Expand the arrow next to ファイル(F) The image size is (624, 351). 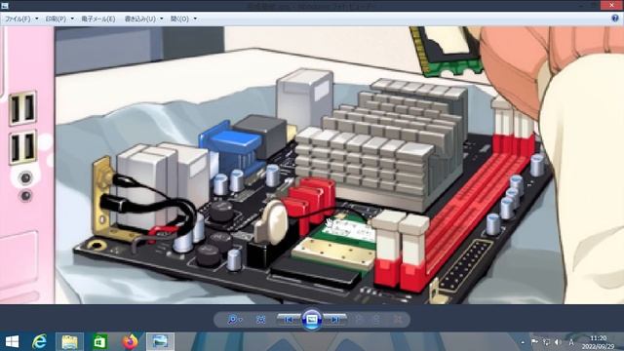pos(37,19)
